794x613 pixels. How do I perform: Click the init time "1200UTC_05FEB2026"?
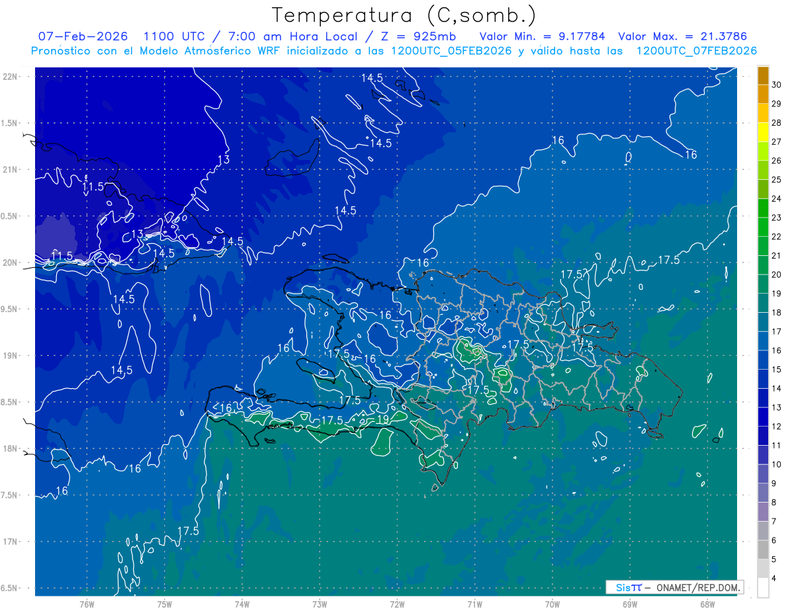(x=451, y=51)
